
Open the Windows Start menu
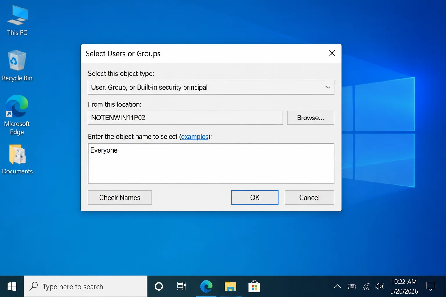tap(12, 287)
